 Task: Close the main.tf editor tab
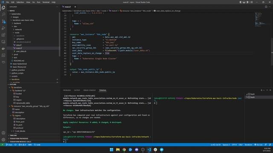pyautogui.click(x=75, y=7)
